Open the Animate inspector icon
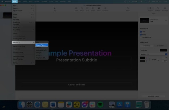 pyautogui.click(x=158, y=8)
